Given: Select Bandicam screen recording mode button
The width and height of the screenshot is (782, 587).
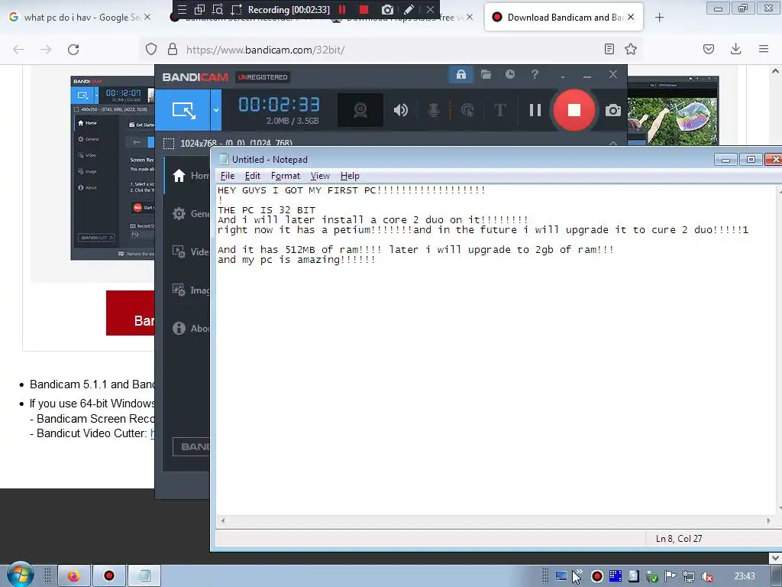Looking at the screenshot, I should pyautogui.click(x=183, y=110).
